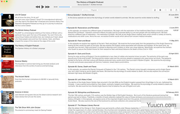Click the info icon in toolbar

[x=171, y=10]
